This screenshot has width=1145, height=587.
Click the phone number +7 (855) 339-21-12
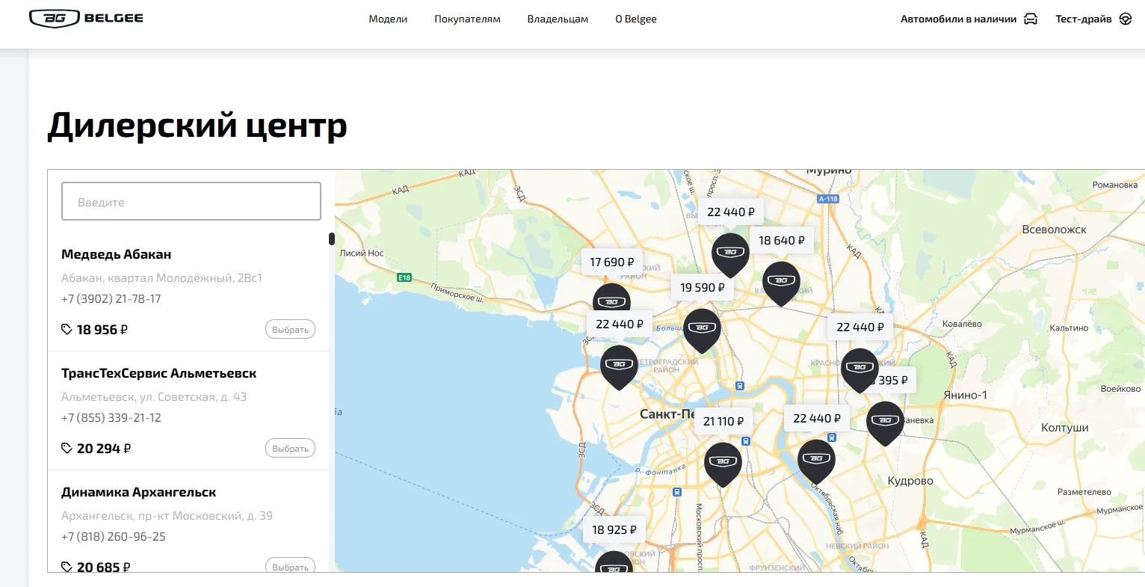(x=111, y=418)
